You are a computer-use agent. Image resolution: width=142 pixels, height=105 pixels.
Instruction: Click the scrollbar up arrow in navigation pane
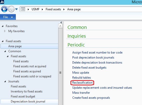60,26
